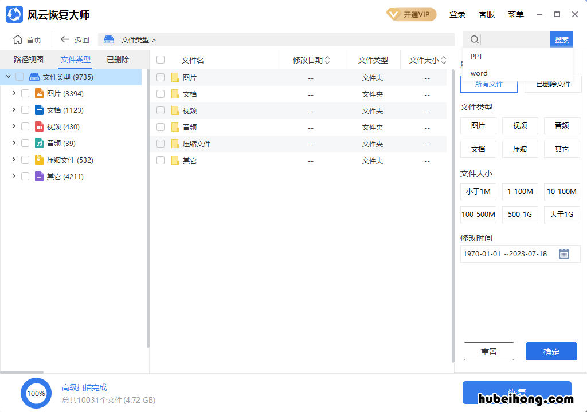Viewport: 587px width, 412px height.
Task: Click the home icon next to 首页
Action: pos(18,39)
